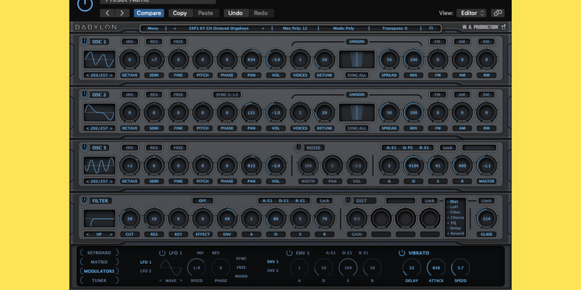Select the Keyboard tab
581x290 pixels.
point(99,252)
